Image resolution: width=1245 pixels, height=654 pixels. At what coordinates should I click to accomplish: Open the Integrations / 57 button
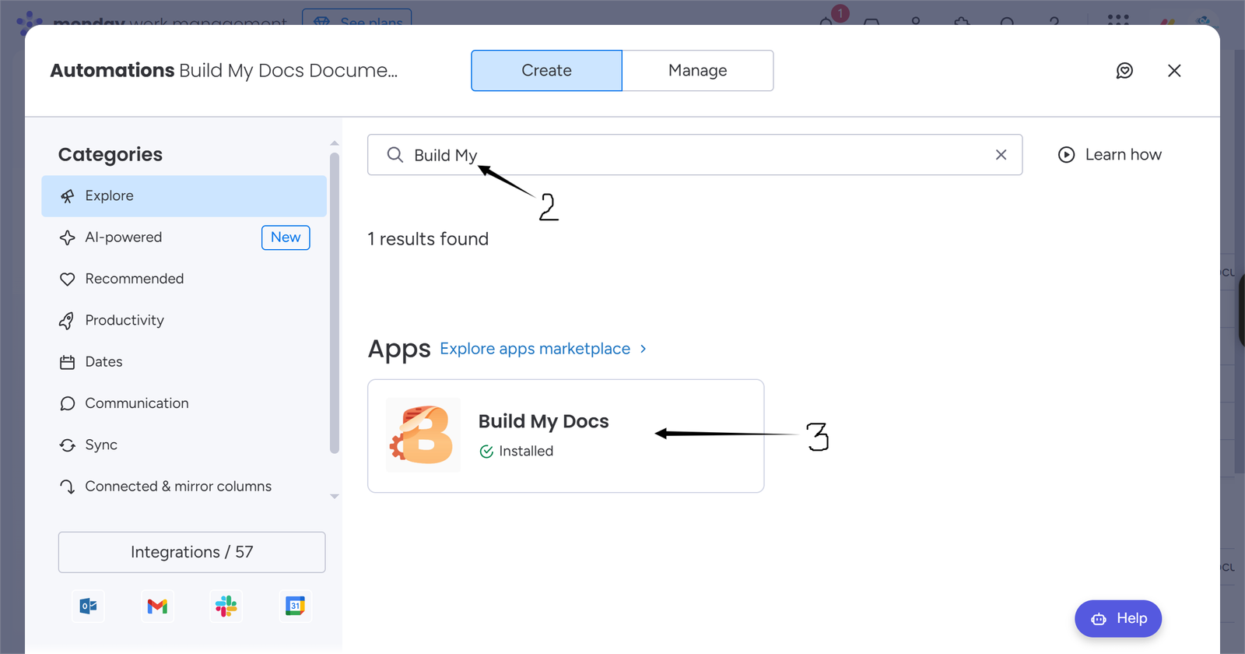tap(191, 552)
